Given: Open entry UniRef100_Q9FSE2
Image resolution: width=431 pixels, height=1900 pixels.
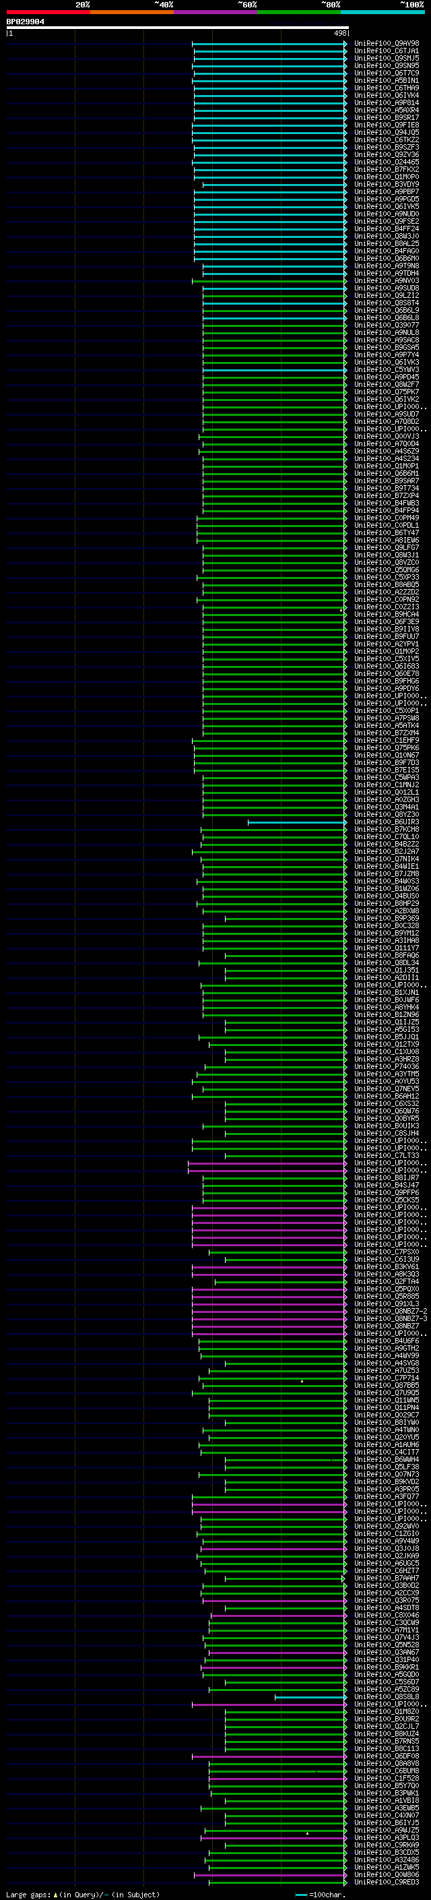Looking at the screenshot, I should [x=387, y=221].
